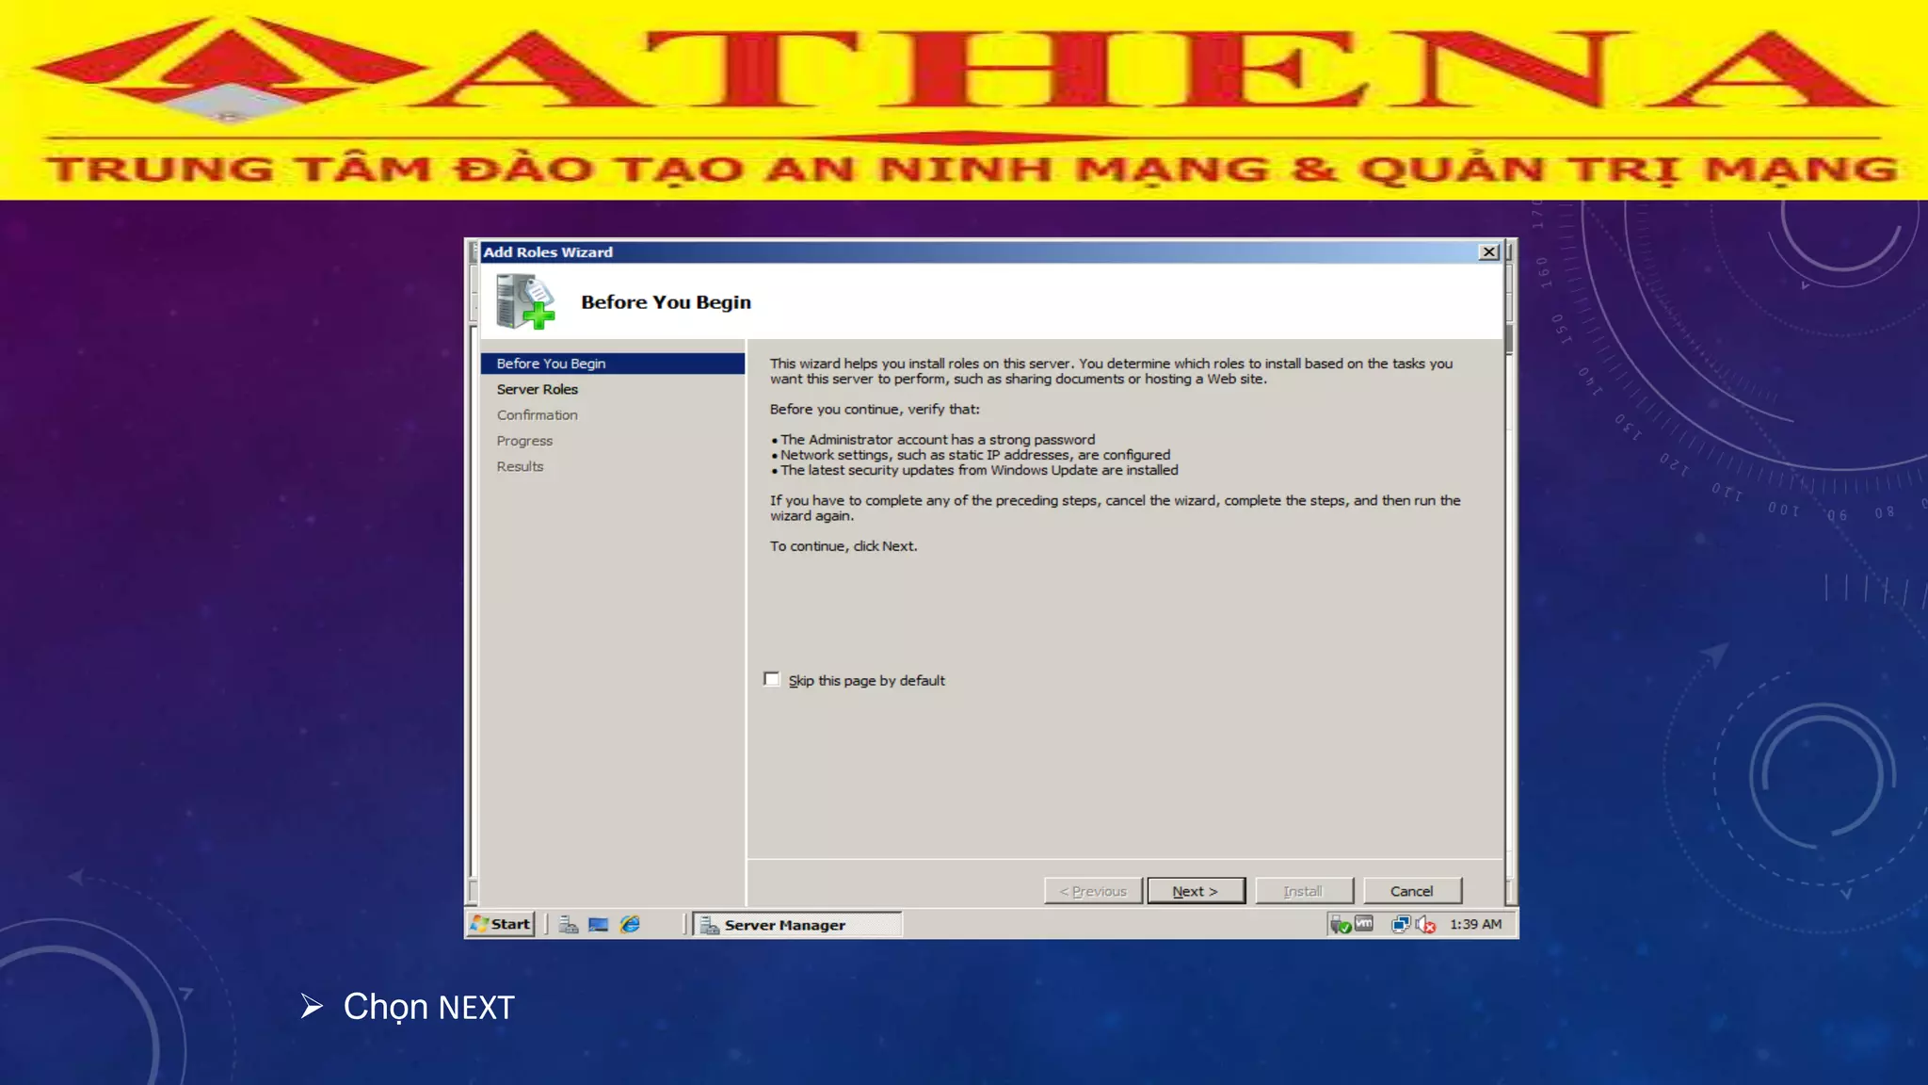This screenshot has width=1928, height=1085.
Task: Click the safely remove hardware tray icon
Action: coord(1340,925)
